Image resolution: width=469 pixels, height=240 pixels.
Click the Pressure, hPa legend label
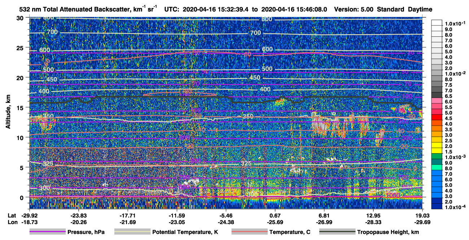[86, 232]
